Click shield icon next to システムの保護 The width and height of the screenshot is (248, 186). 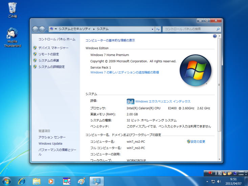(x=35, y=61)
